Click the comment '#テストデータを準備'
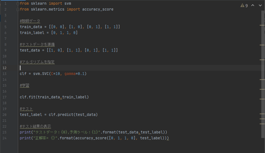The height and width of the screenshot is (153, 265). click(37, 45)
